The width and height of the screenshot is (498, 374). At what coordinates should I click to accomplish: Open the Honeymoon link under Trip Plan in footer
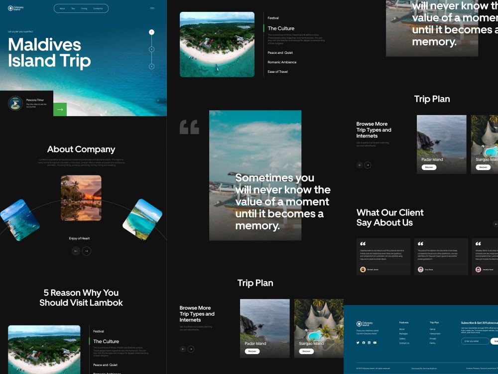coord(435,334)
